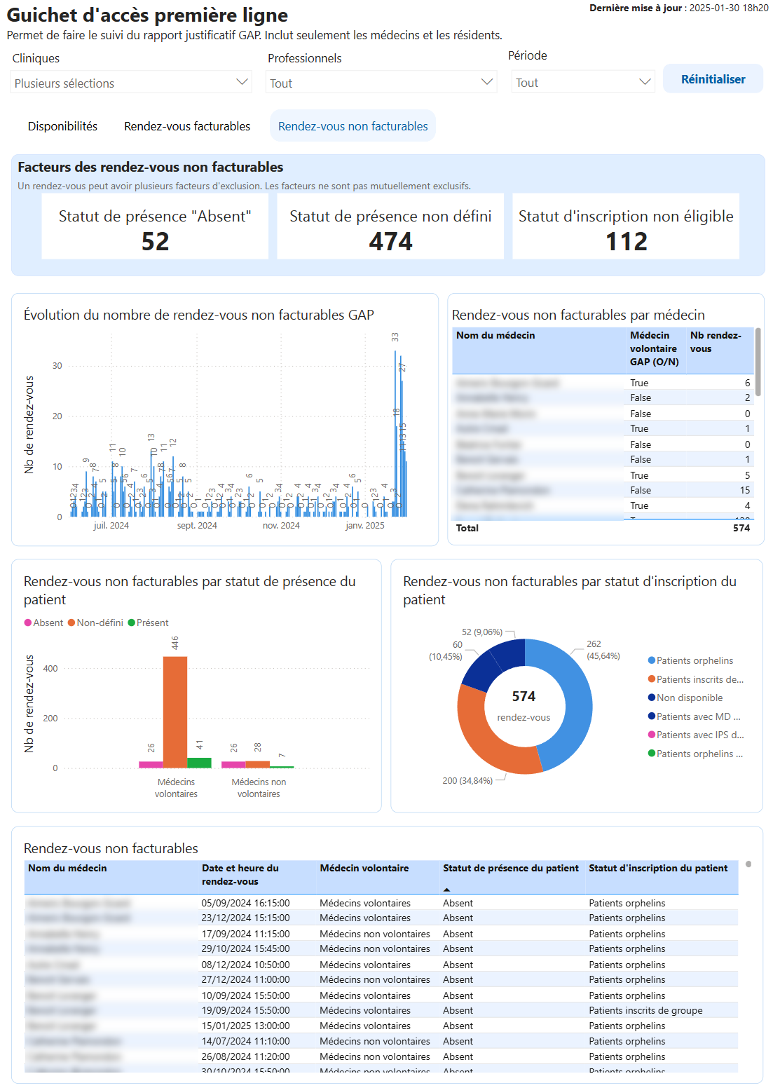Click the Non disponible legend dot

pos(652,698)
